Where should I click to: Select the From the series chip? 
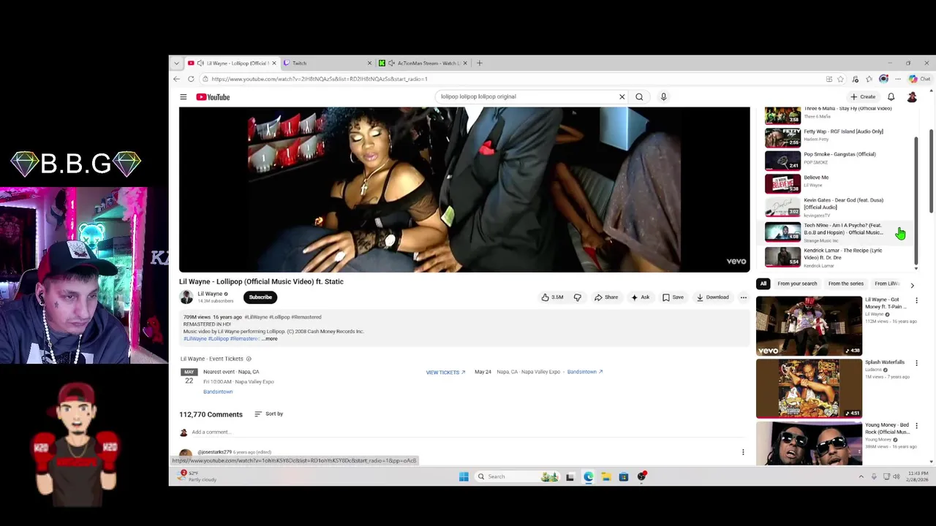[846, 283]
